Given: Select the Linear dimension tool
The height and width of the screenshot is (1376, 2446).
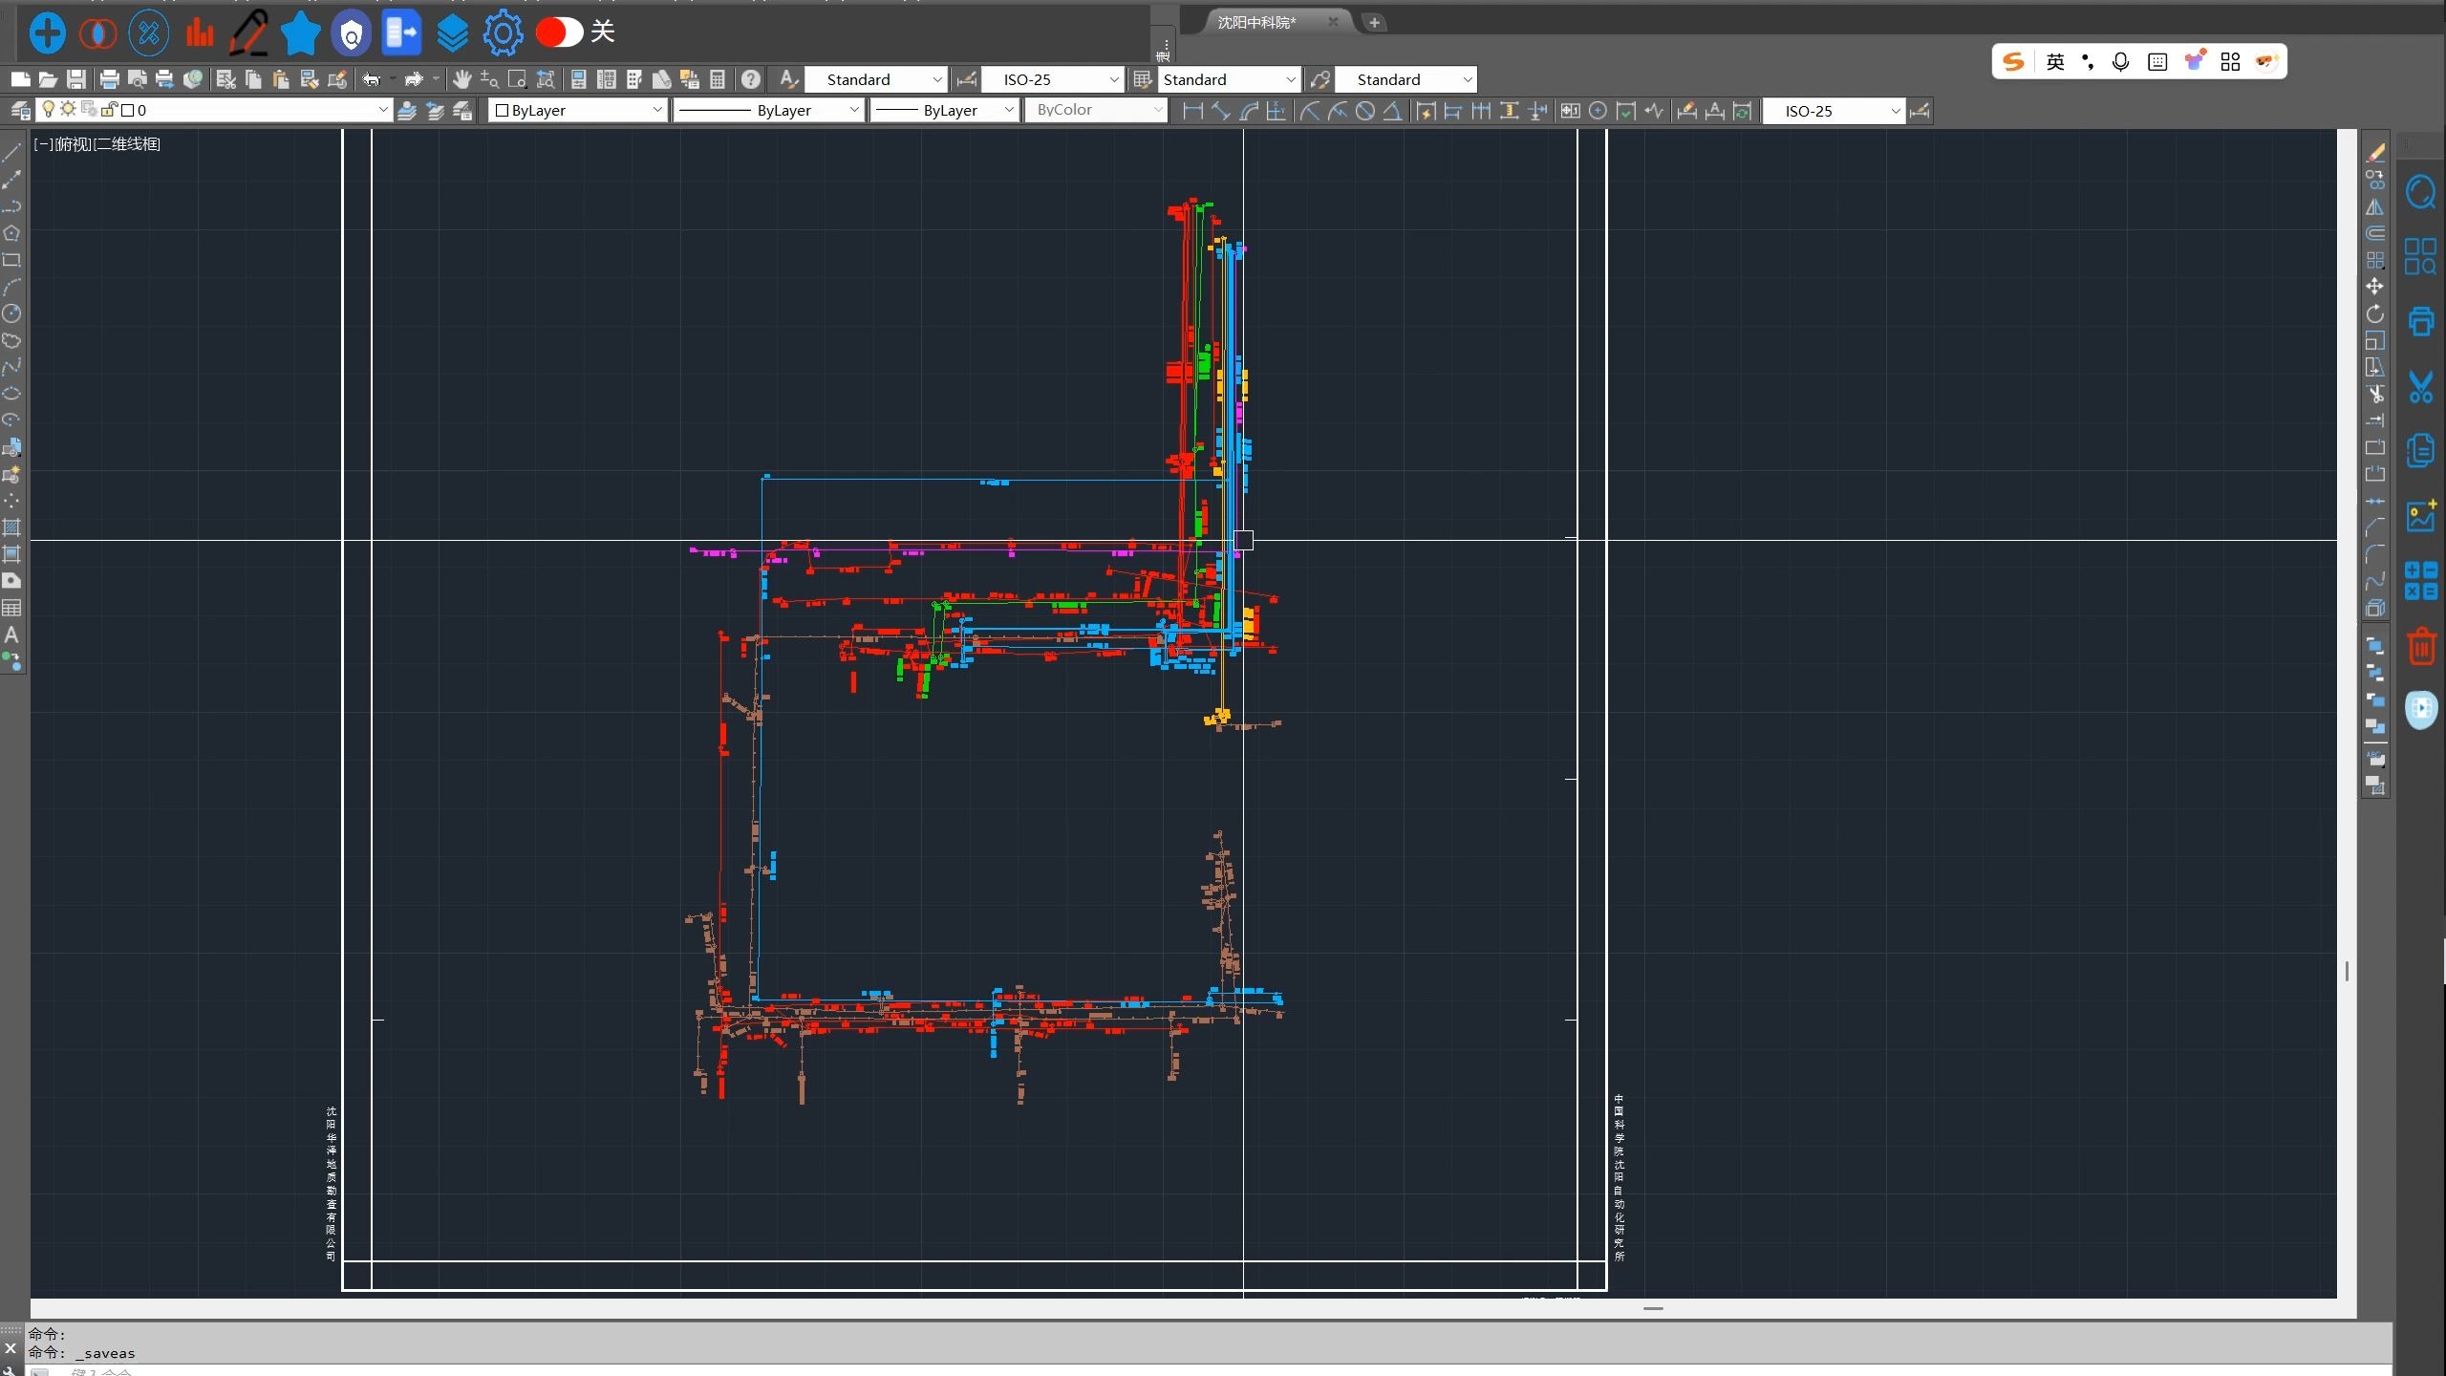Looking at the screenshot, I should click(1192, 111).
